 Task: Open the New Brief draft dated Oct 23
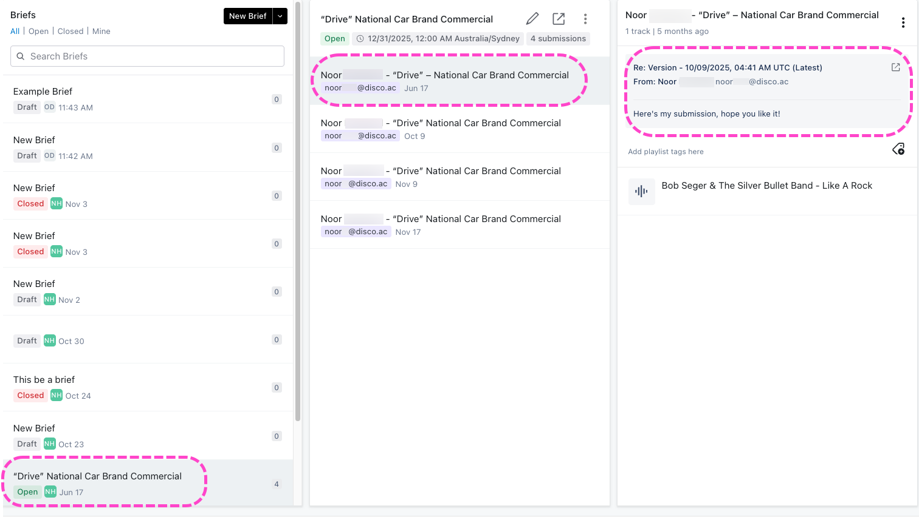(148, 436)
